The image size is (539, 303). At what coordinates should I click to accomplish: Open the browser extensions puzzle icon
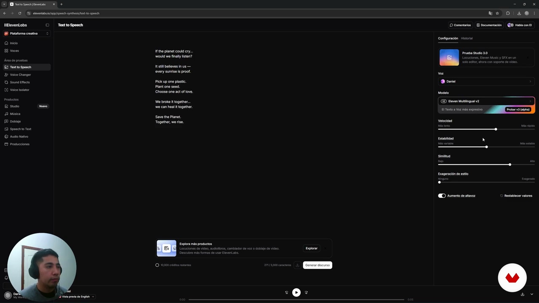click(x=508, y=13)
